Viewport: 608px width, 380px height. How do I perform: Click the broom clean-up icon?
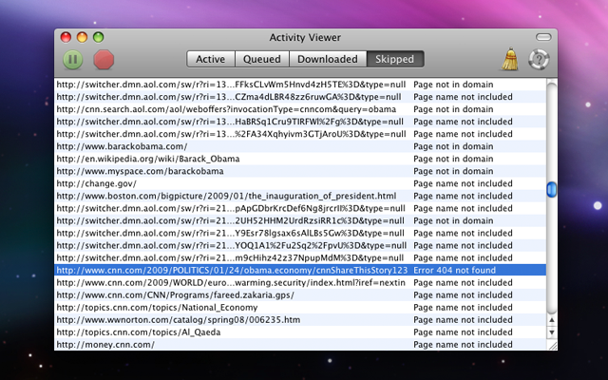pos(510,59)
